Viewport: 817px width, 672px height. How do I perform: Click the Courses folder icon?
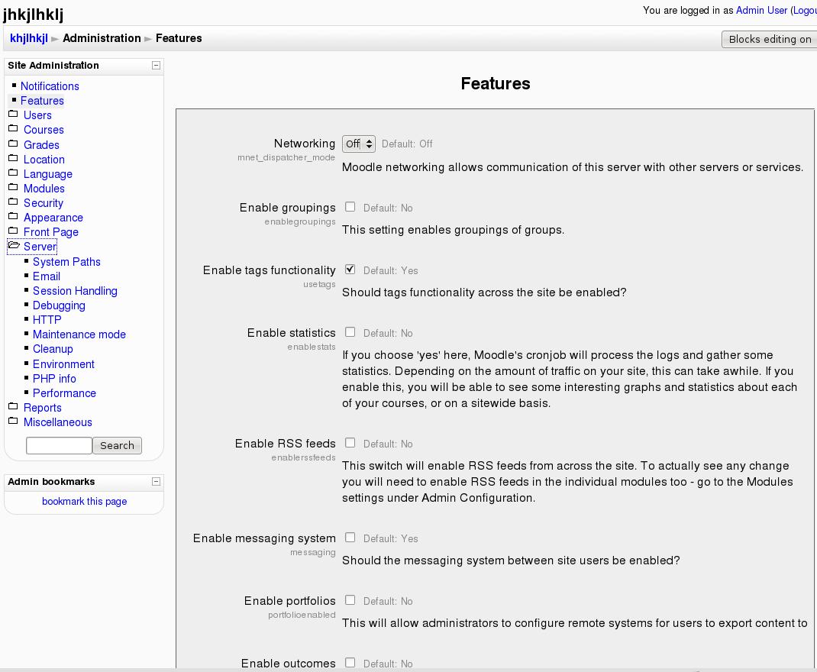click(13, 128)
